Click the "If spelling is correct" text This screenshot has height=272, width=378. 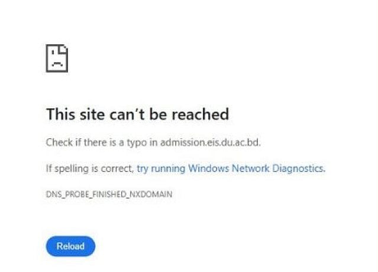[89, 169]
